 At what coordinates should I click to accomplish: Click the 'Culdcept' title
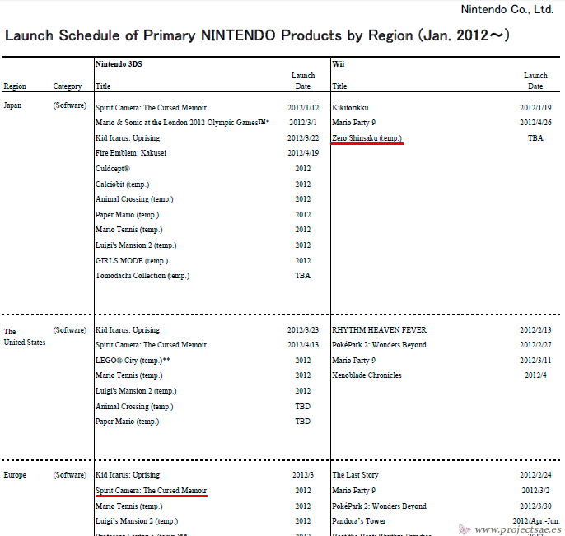click(112, 169)
